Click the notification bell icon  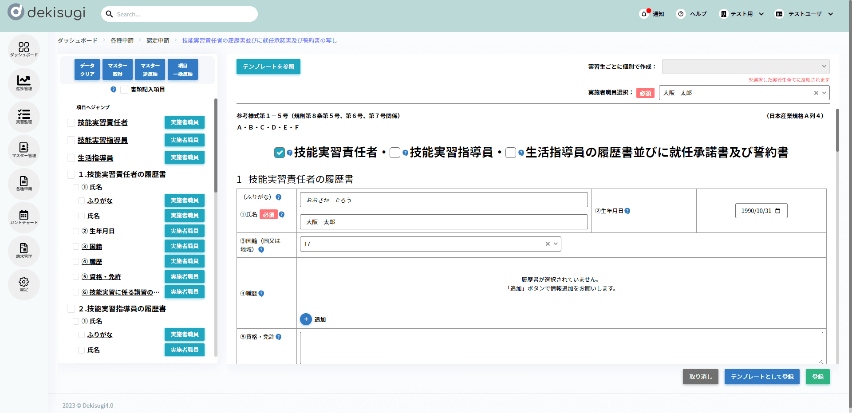pyautogui.click(x=644, y=14)
